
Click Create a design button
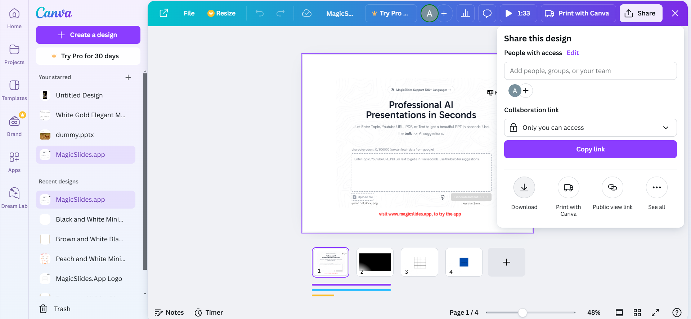click(x=88, y=35)
